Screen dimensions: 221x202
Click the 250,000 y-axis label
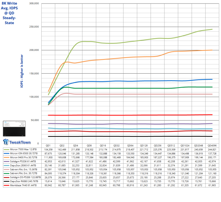pyautogui.click(x=34, y=27)
